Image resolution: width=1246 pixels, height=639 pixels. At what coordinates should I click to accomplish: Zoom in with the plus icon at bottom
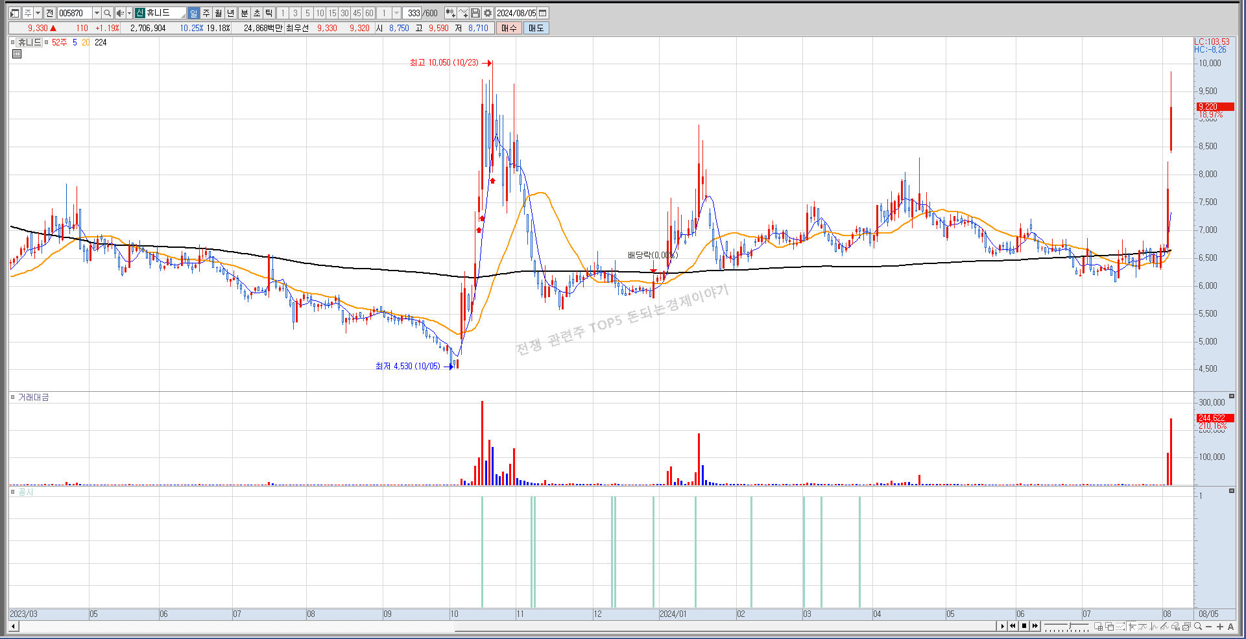pos(1220,626)
